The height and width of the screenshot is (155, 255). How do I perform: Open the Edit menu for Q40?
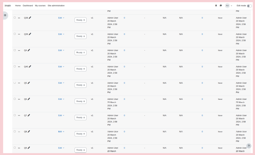tap(61, 66)
